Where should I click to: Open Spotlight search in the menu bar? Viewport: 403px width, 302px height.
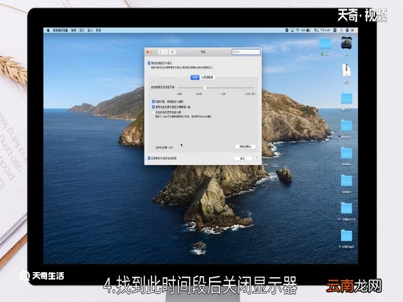click(341, 30)
